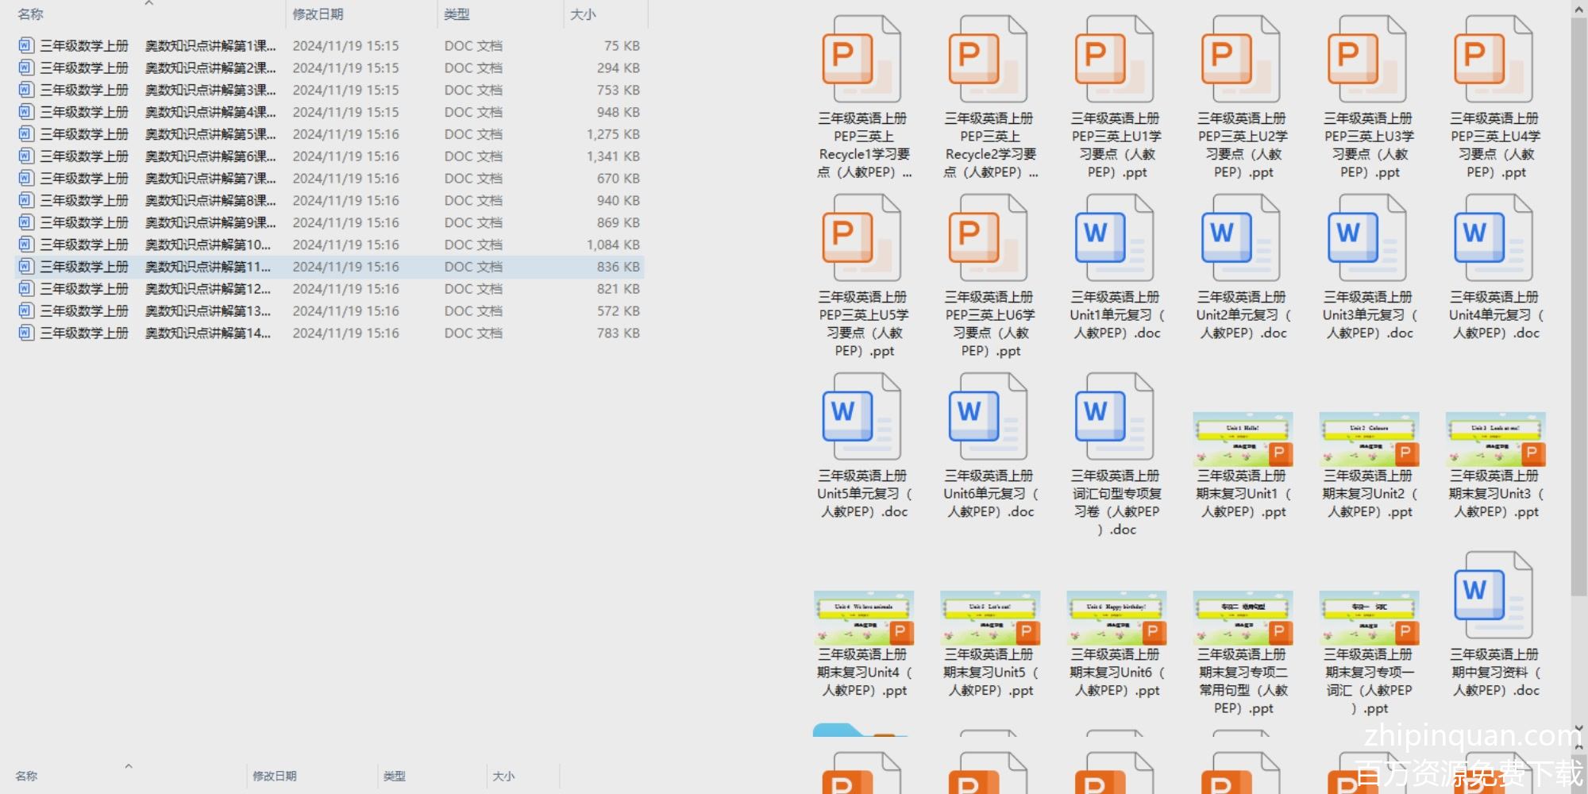Select the PEP三英上U1学习要点 .ppt file icon
The height and width of the screenshot is (794, 1588).
coord(1114,60)
